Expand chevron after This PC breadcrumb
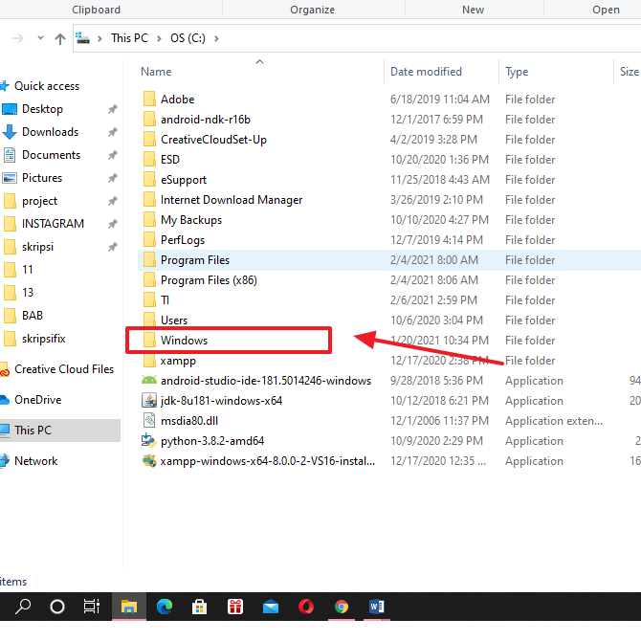This screenshot has height=641, width=641. 159,38
